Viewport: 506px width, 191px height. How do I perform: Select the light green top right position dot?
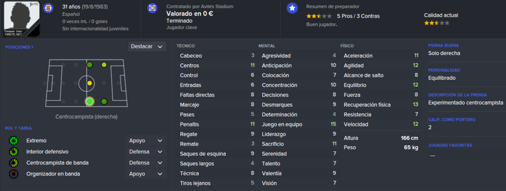coord(104,65)
